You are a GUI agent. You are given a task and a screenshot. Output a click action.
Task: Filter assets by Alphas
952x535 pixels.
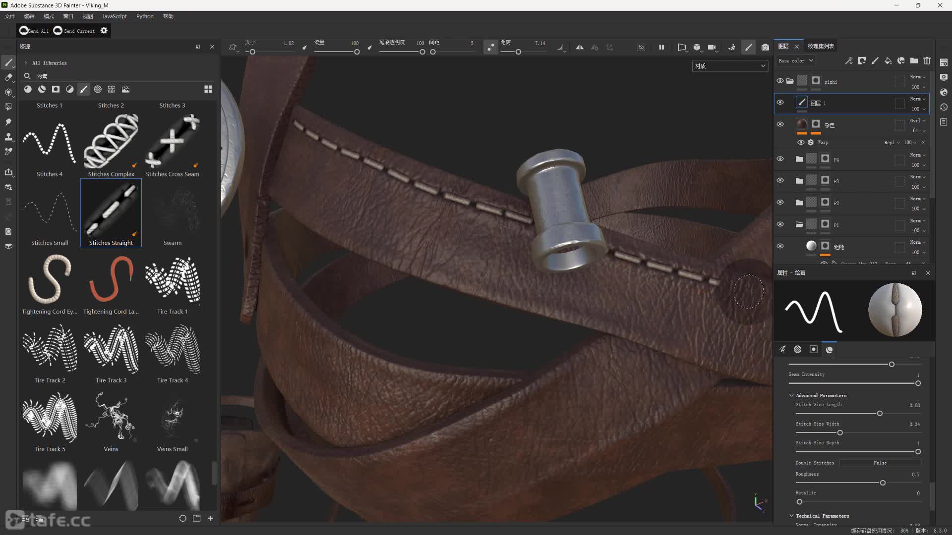(x=98, y=89)
